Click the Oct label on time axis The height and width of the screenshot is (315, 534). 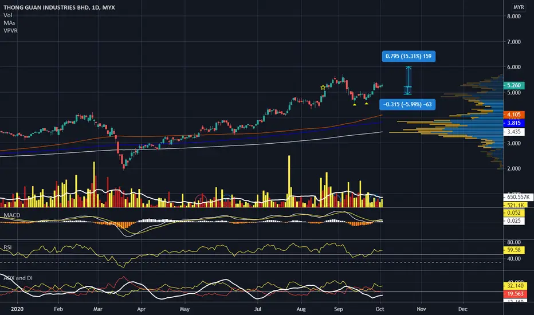tap(380, 309)
